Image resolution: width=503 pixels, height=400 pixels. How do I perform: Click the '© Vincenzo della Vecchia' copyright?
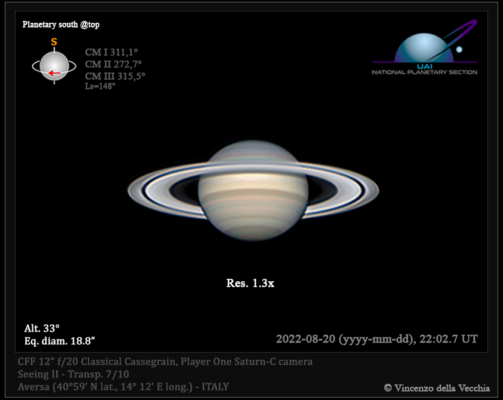437,388
